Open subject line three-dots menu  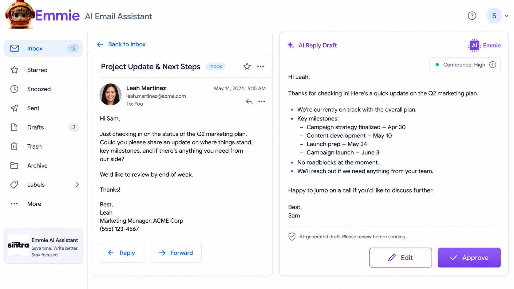260,66
